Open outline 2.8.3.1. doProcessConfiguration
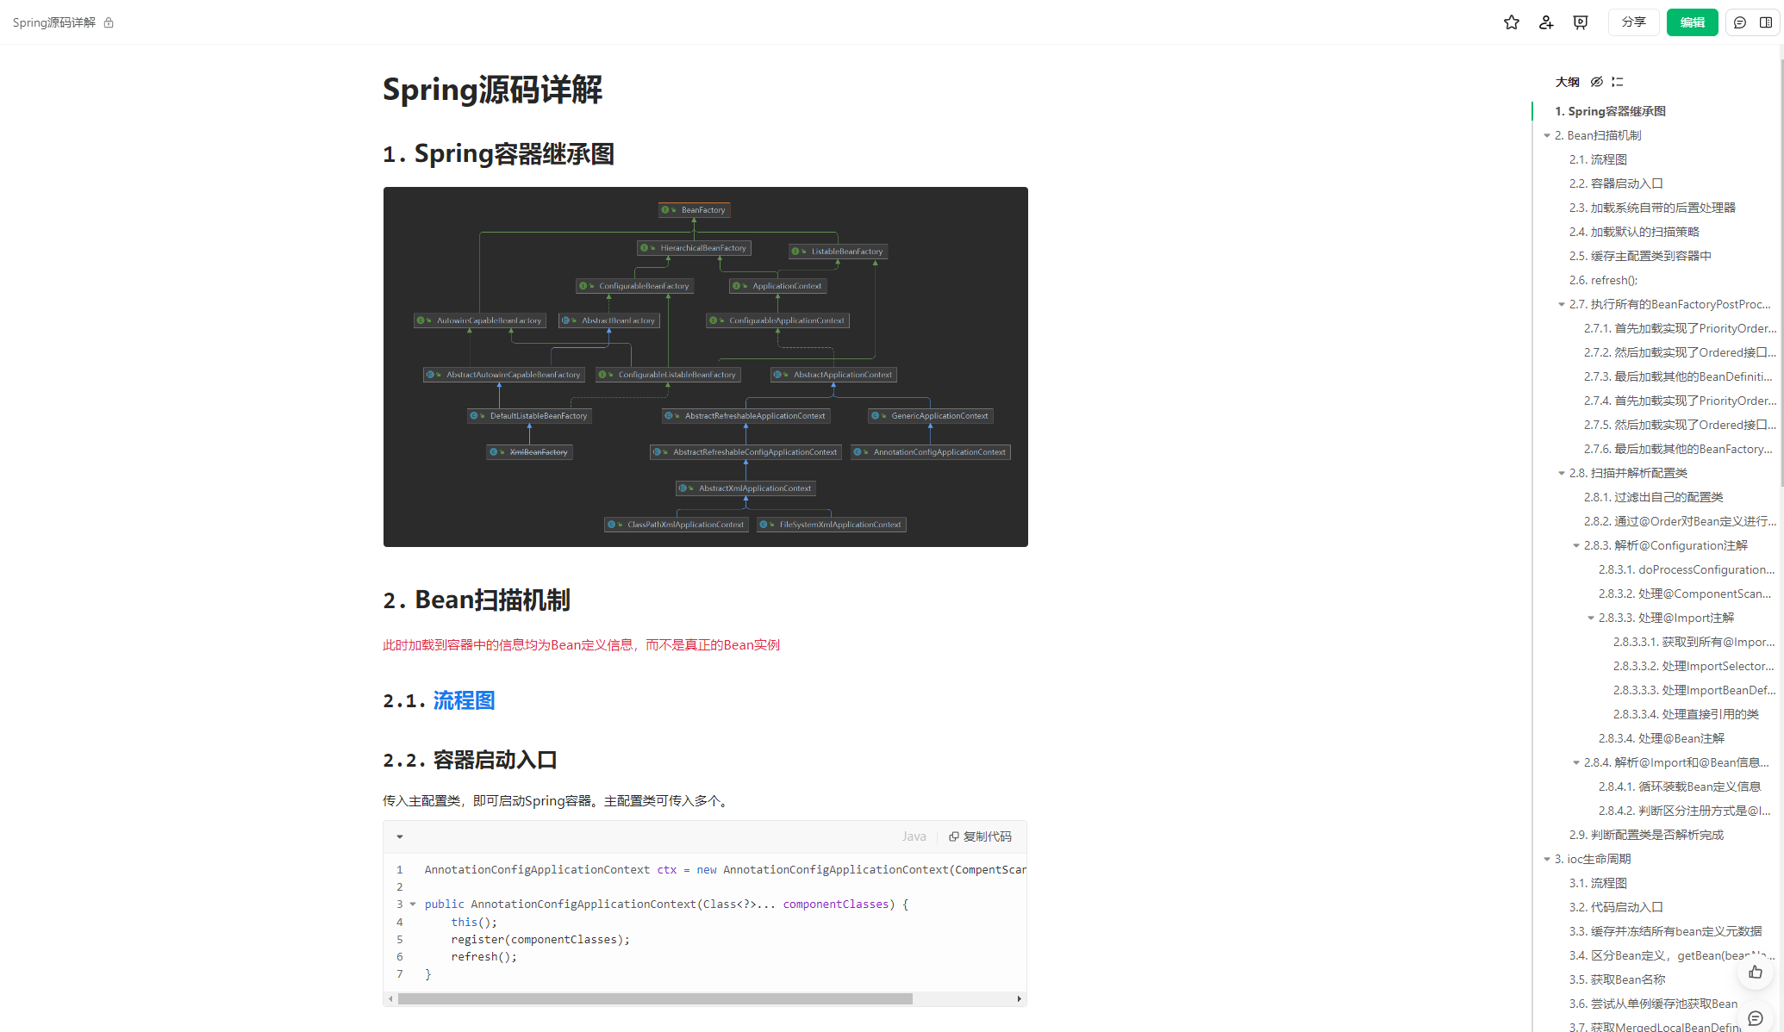The width and height of the screenshot is (1784, 1032). (x=1687, y=569)
